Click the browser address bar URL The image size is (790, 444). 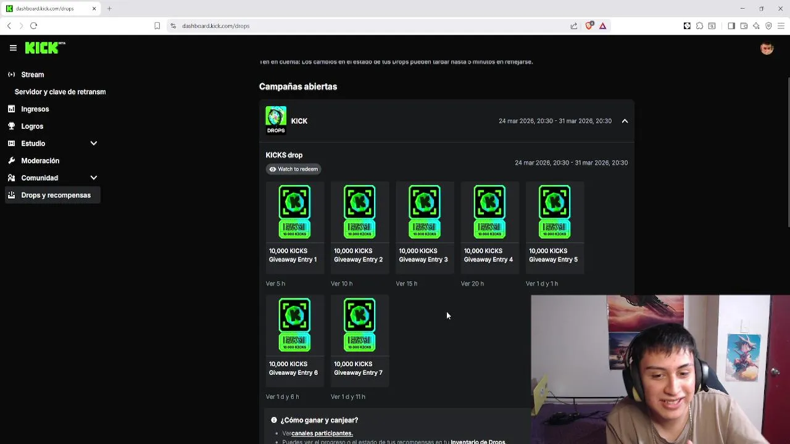[x=215, y=26]
